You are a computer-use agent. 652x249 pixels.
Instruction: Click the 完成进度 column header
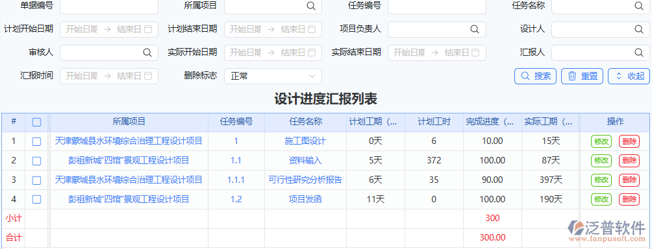click(x=492, y=122)
